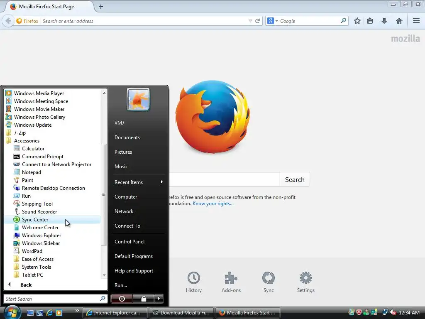Image resolution: width=425 pixels, height=319 pixels.
Task: Click the search magnifier in Google box
Action: pyautogui.click(x=343, y=21)
